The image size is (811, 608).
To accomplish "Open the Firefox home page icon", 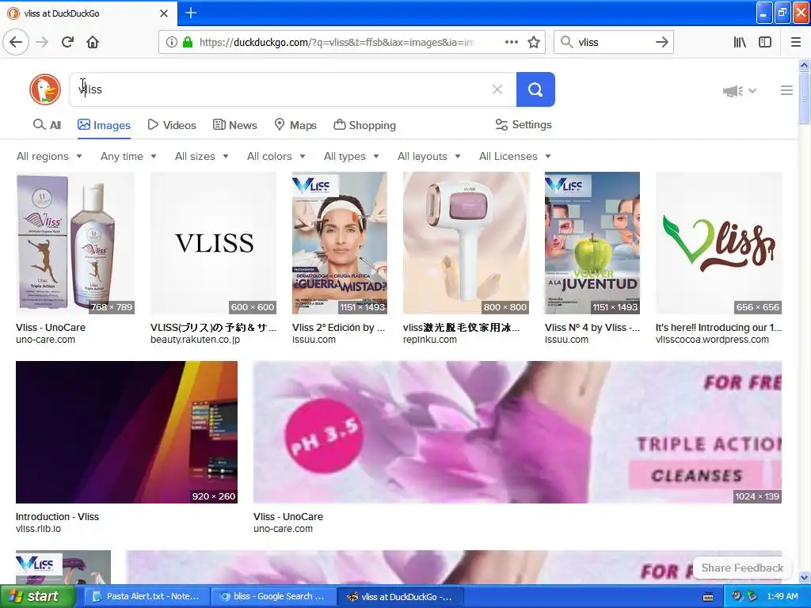I will (93, 42).
